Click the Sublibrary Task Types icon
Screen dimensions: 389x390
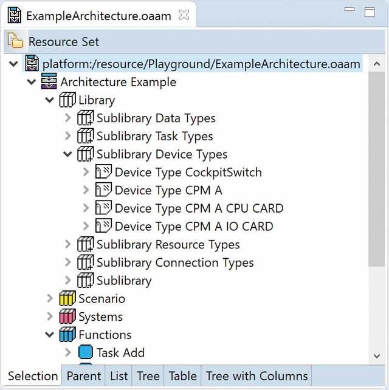click(x=85, y=135)
